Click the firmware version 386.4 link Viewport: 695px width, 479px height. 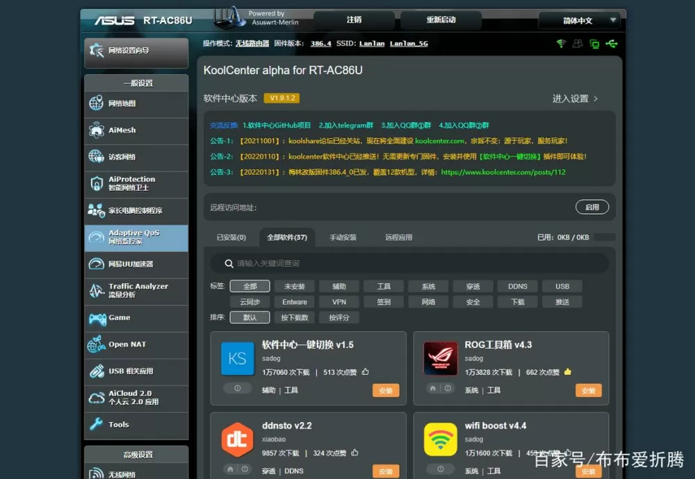pyautogui.click(x=321, y=43)
